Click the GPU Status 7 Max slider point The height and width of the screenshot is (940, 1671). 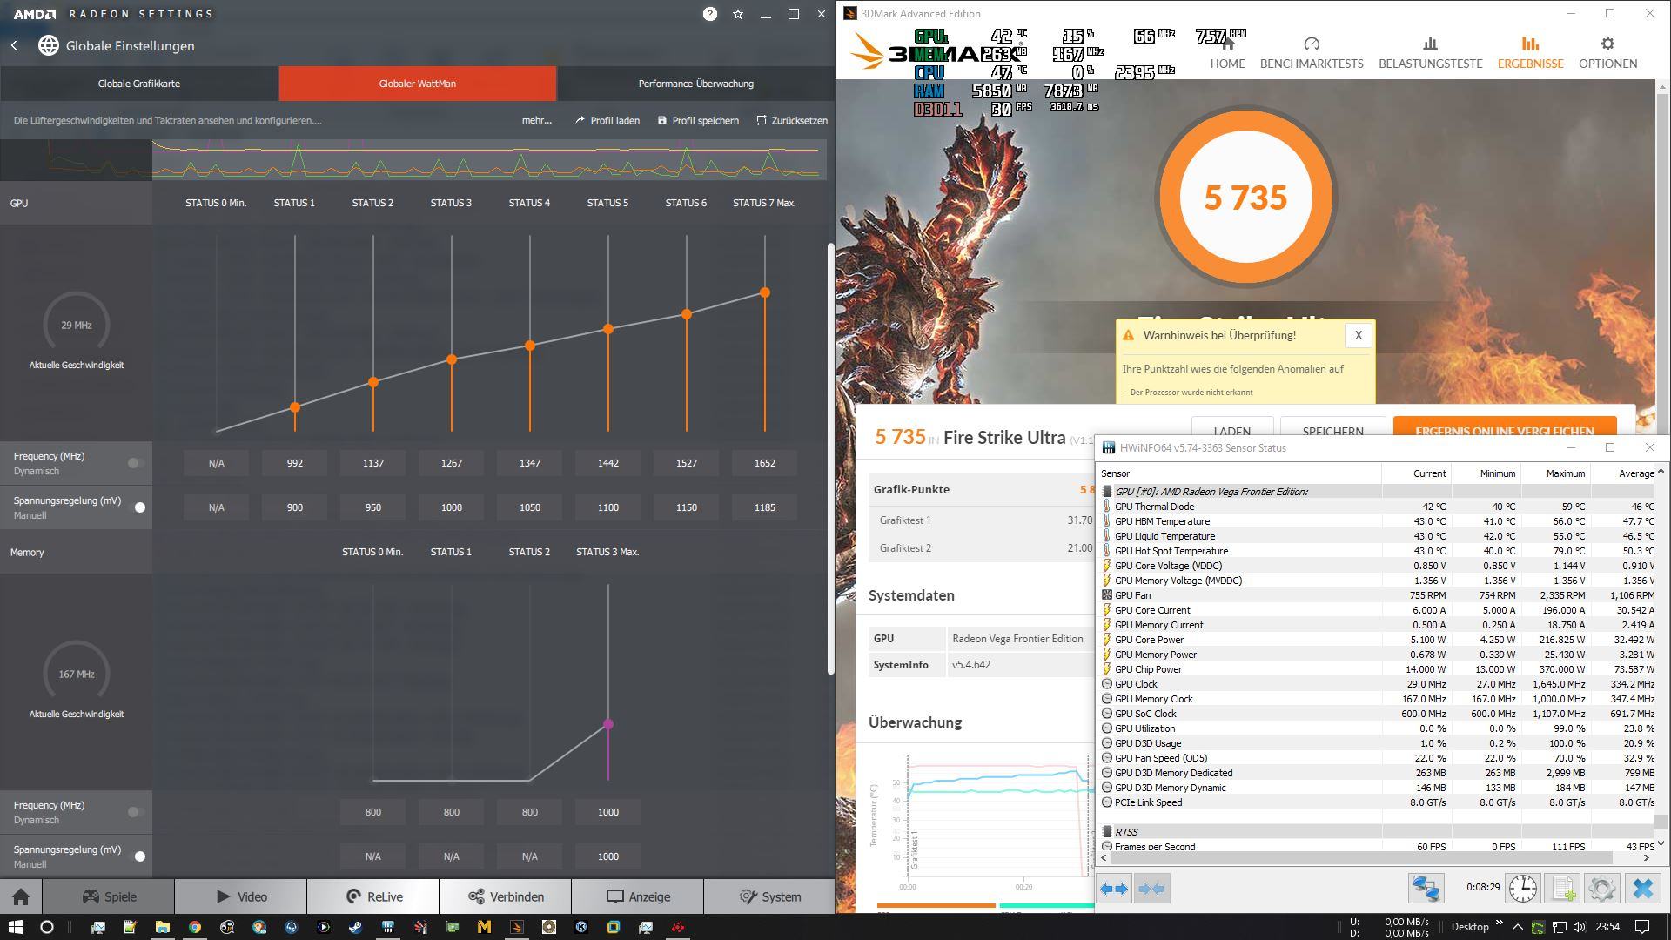point(764,292)
